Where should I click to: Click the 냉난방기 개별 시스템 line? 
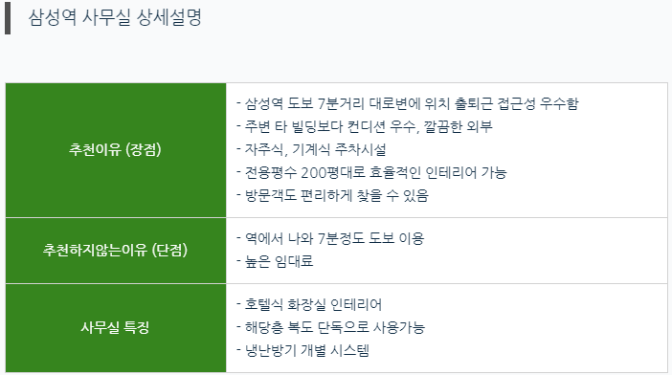pos(302,350)
